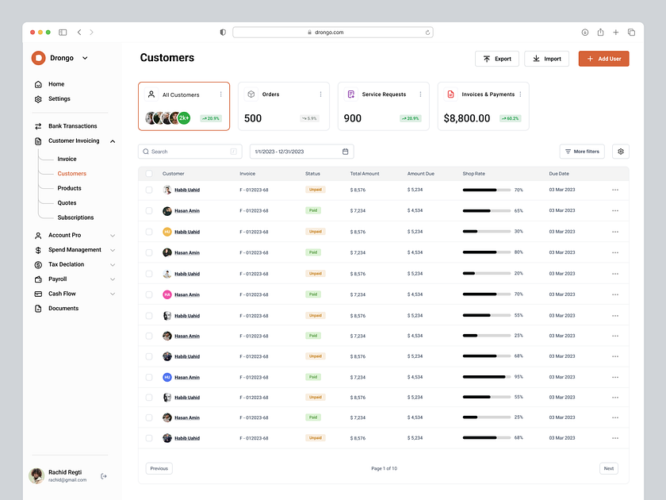666x500 pixels.
Task: Collapse the Customer Invoicing section
Action: point(112,140)
